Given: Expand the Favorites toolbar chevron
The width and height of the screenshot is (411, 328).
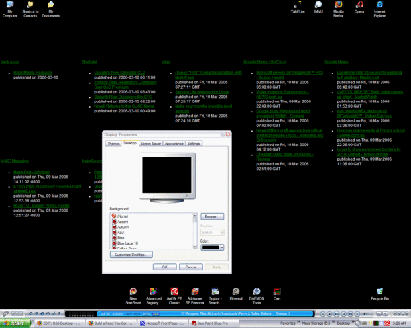Looking at the screenshot, I should [x=298, y=321].
